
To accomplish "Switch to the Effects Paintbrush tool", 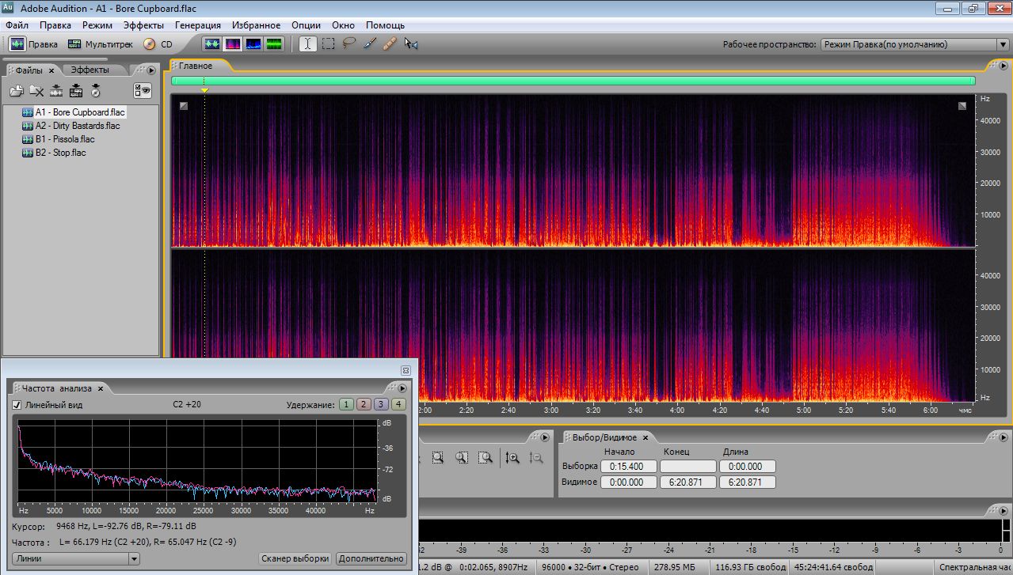I will click(x=369, y=44).
